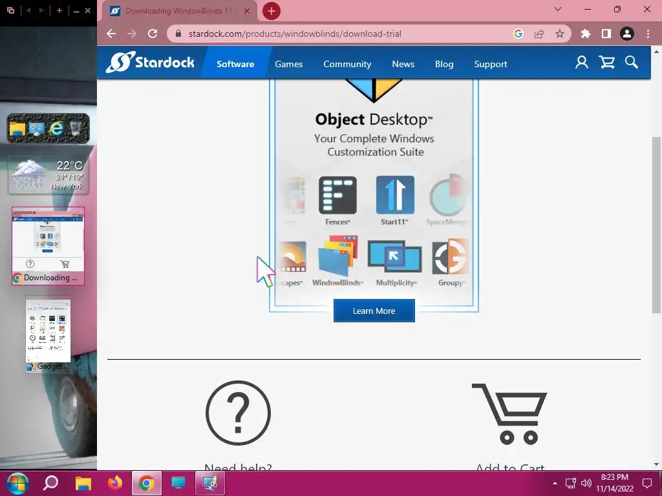Image resolution: width=662 pixels, height=496 pixels.
Task: Close the Downloading WindowBlinds tab
Action: [247, 11]
